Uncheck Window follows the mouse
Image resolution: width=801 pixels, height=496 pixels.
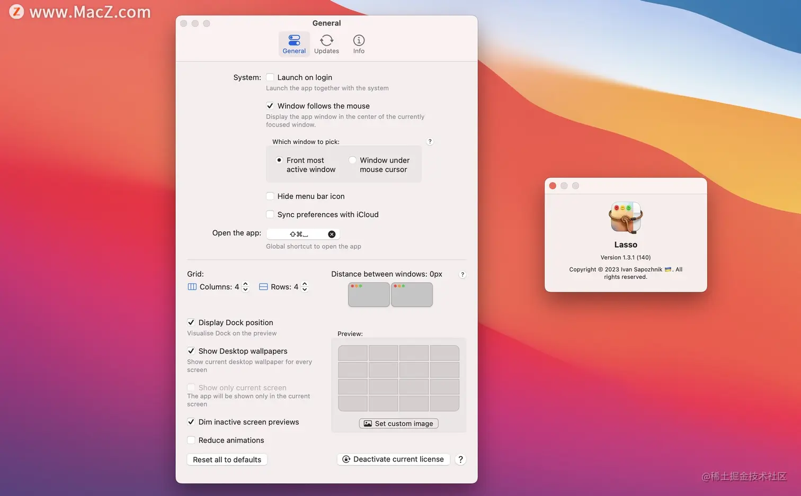point(270,106)
